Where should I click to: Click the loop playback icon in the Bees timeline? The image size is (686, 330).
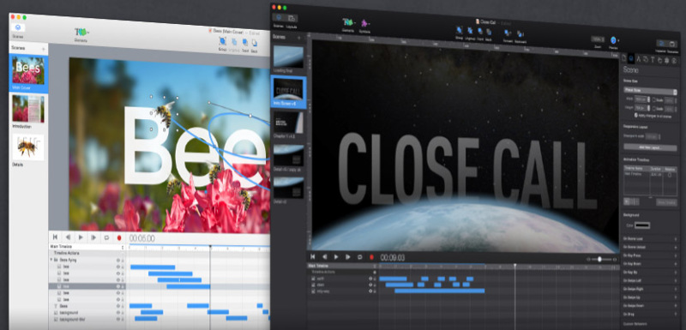(x=106, y=237)
